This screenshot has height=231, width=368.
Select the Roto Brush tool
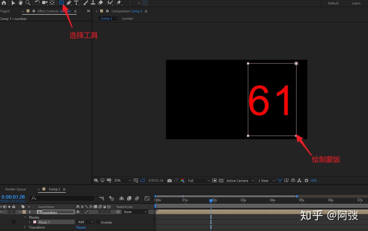click(x=110, y=3)
